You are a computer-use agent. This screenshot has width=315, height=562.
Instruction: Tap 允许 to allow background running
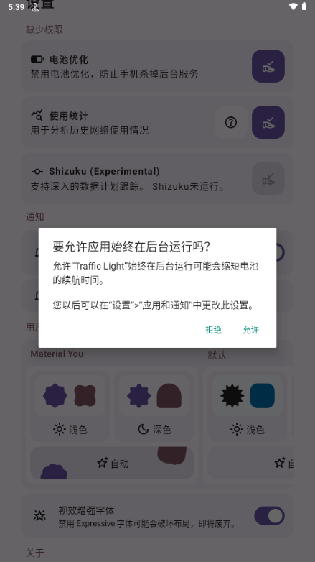tap(250, 330)
